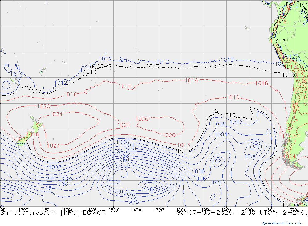This screenshot has height=226, width=308.
Task: Click the 960 hPa low-center label
Action: 151,189
